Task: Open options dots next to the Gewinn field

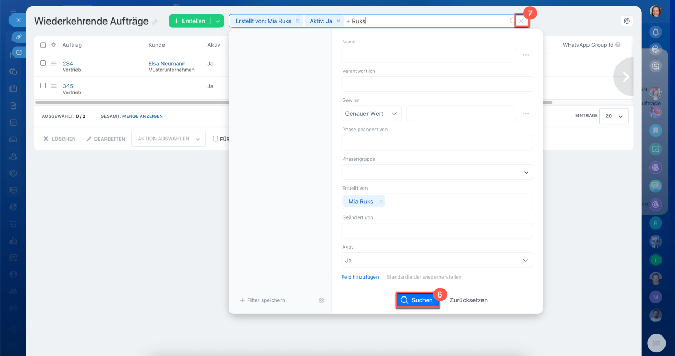Action: coord(526,114)
